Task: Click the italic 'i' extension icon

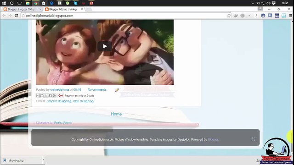Action: coord(256,16)
